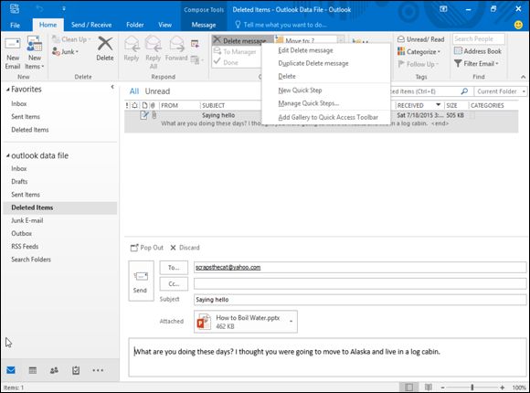Click the search magnifier icon
The image size is (530, 393).
(464, 91)
